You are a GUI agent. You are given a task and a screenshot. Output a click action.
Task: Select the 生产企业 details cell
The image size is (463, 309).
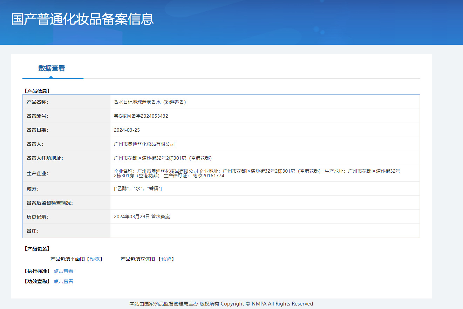click(265, 173)
